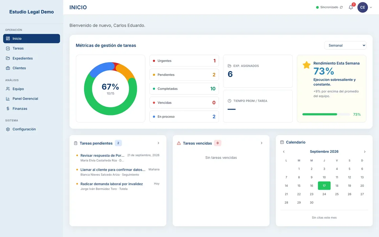Go to next month in calendar

pos(365,152)
